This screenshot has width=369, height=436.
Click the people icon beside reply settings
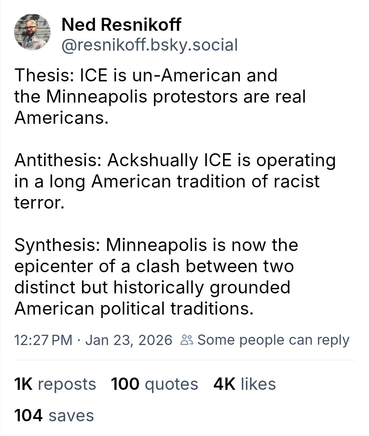point(187,340)
